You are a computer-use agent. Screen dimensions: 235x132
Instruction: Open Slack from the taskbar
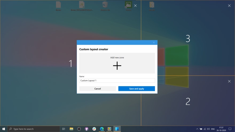94,129
